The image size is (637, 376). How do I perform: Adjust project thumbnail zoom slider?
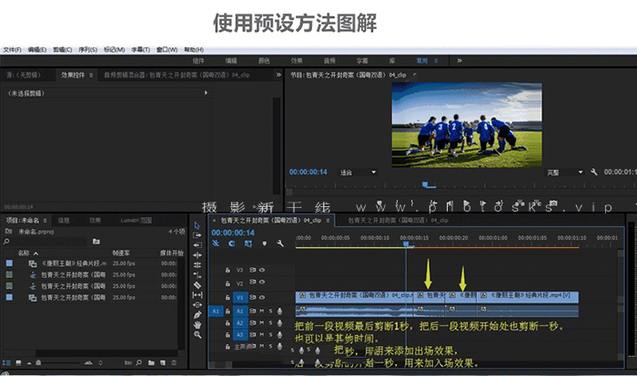[38, 362]
